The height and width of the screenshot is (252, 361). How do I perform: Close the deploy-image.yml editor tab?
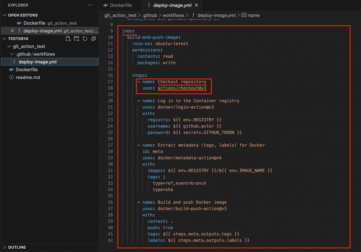pos(197,5)
